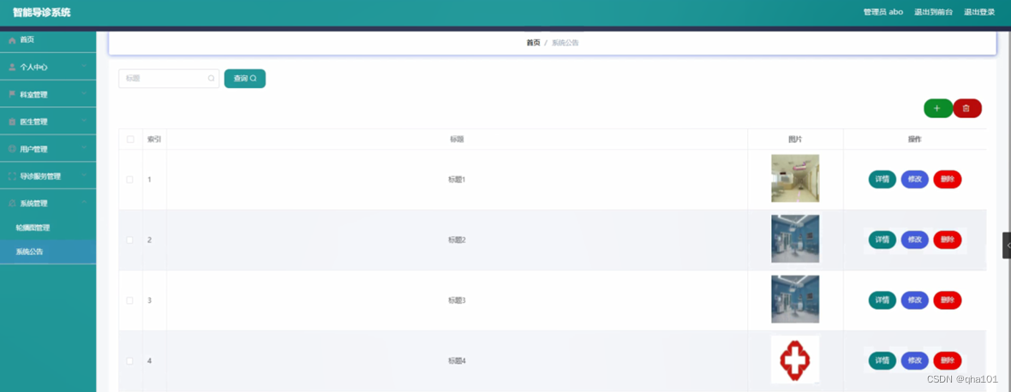Click the flag icon beside 科室管理
1011x392 pixels.
pyautogui.click(x=12, y=94)
